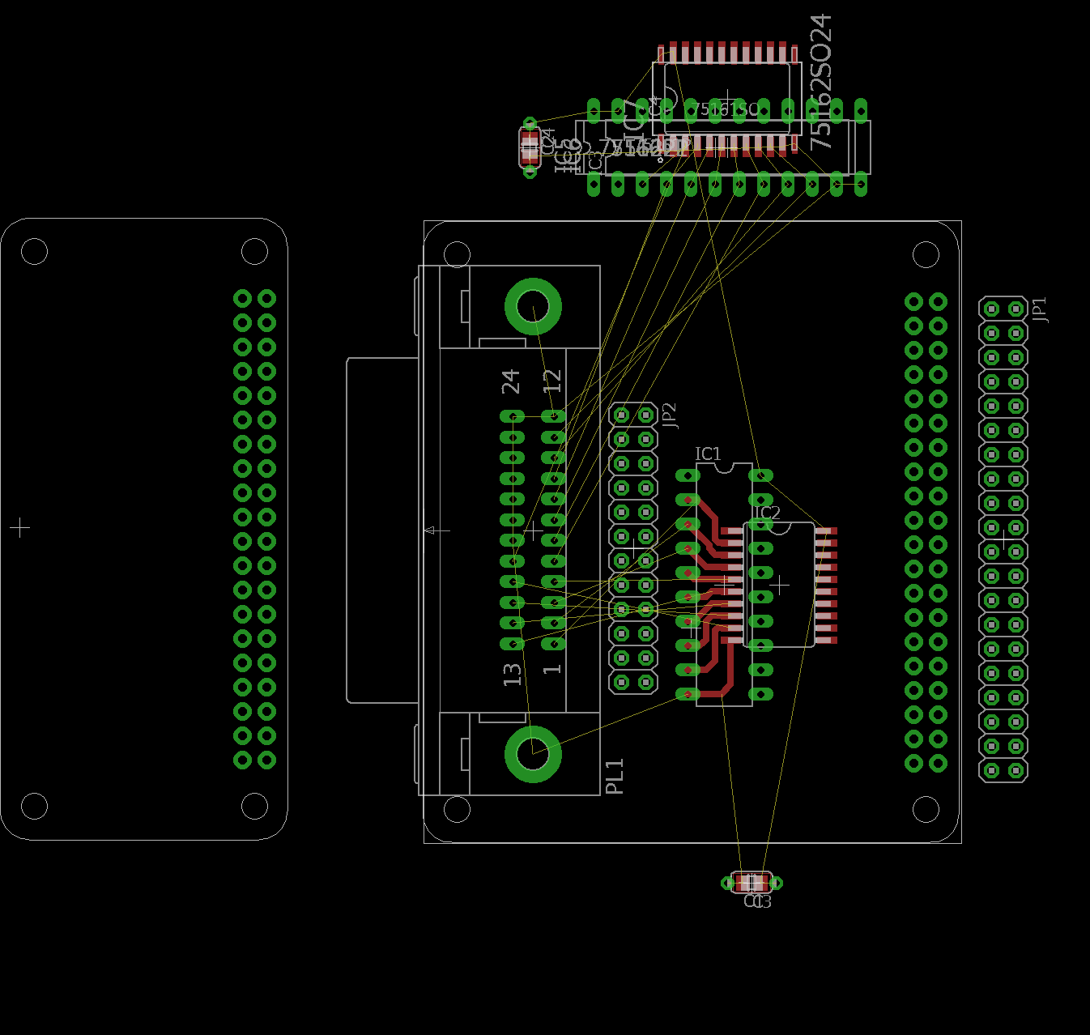1090x1035 pixels.
Task: Select the arrow marker on the connector's left edge
Action: [x=436, y=530]
